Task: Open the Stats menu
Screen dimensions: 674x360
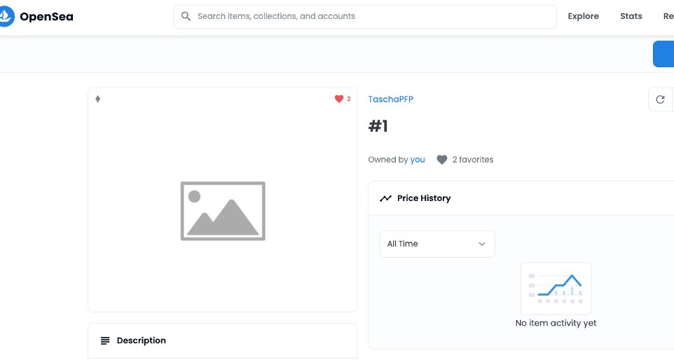Action: coord(631,16)
